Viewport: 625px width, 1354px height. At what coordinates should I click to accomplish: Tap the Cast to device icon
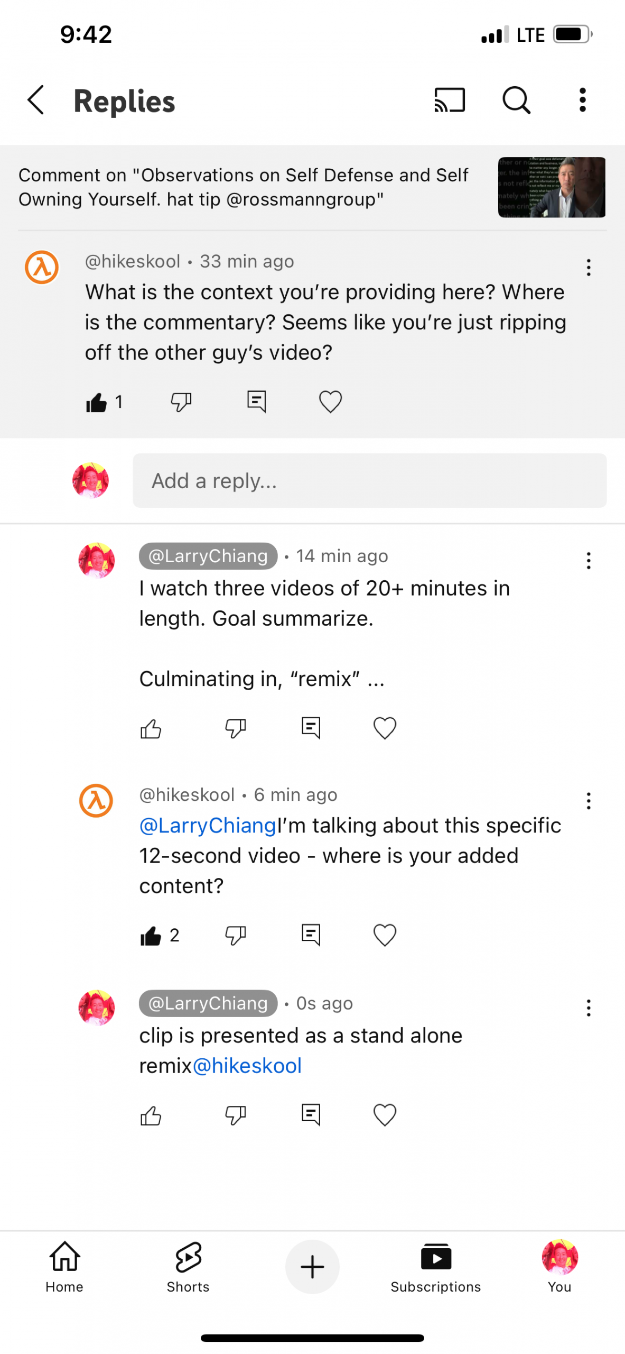click(449, 100)
